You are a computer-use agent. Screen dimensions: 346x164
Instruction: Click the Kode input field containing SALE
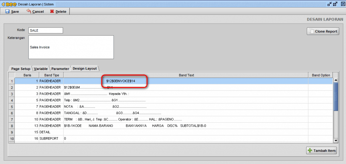pyautogui.click(x=46, y=30)
